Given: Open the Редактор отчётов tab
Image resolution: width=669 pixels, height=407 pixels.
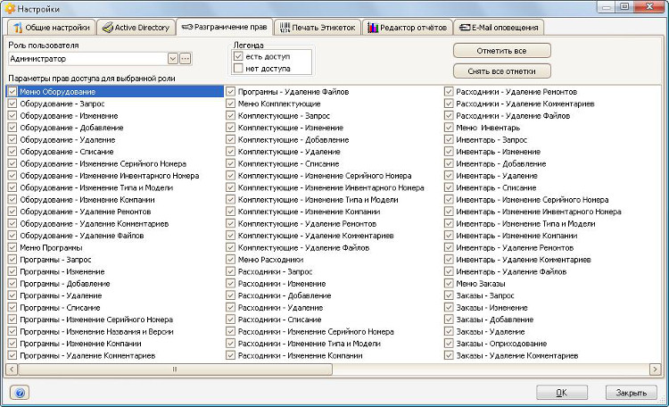Looking at the screenshot, I should (407, 28).
